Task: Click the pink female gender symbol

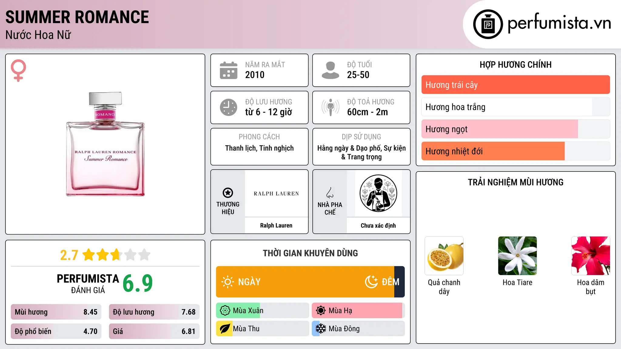Action: point(18,71)
